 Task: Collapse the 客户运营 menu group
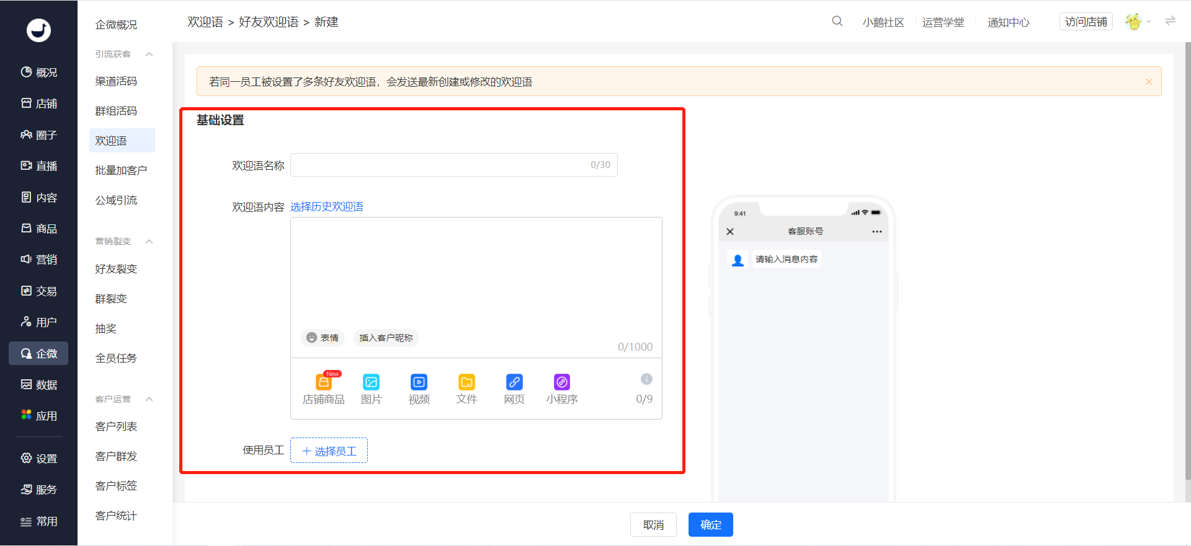[149, 399]
